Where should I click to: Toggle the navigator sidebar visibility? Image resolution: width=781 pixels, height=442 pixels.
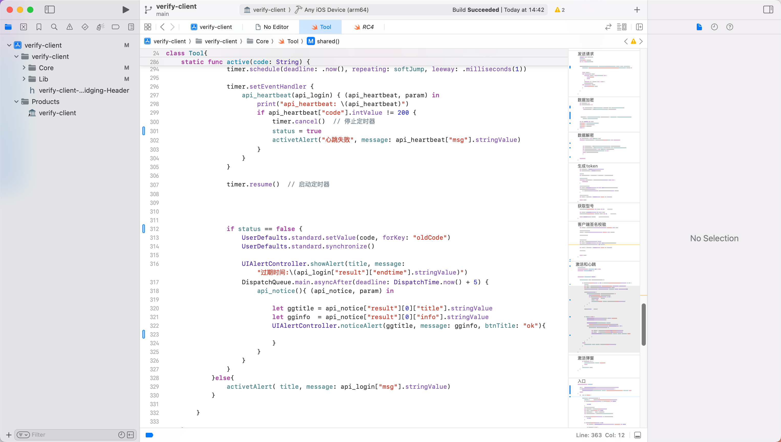(x=49, y=10)
